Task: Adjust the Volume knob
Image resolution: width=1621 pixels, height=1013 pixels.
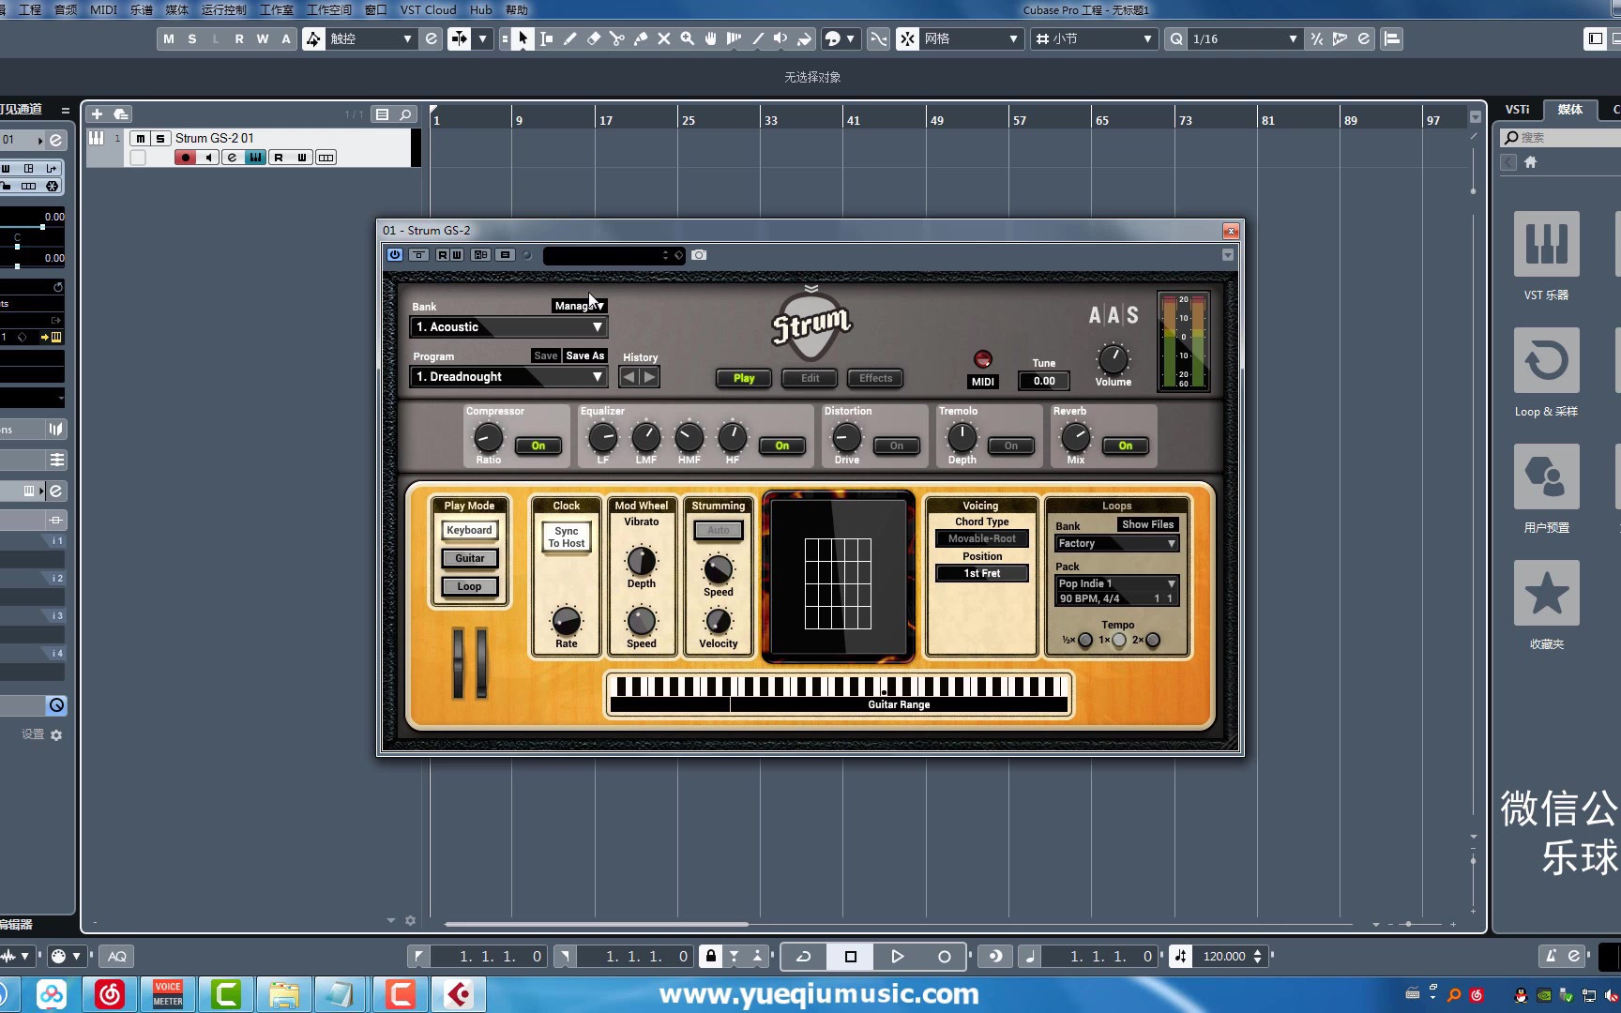Action: 1113,358
